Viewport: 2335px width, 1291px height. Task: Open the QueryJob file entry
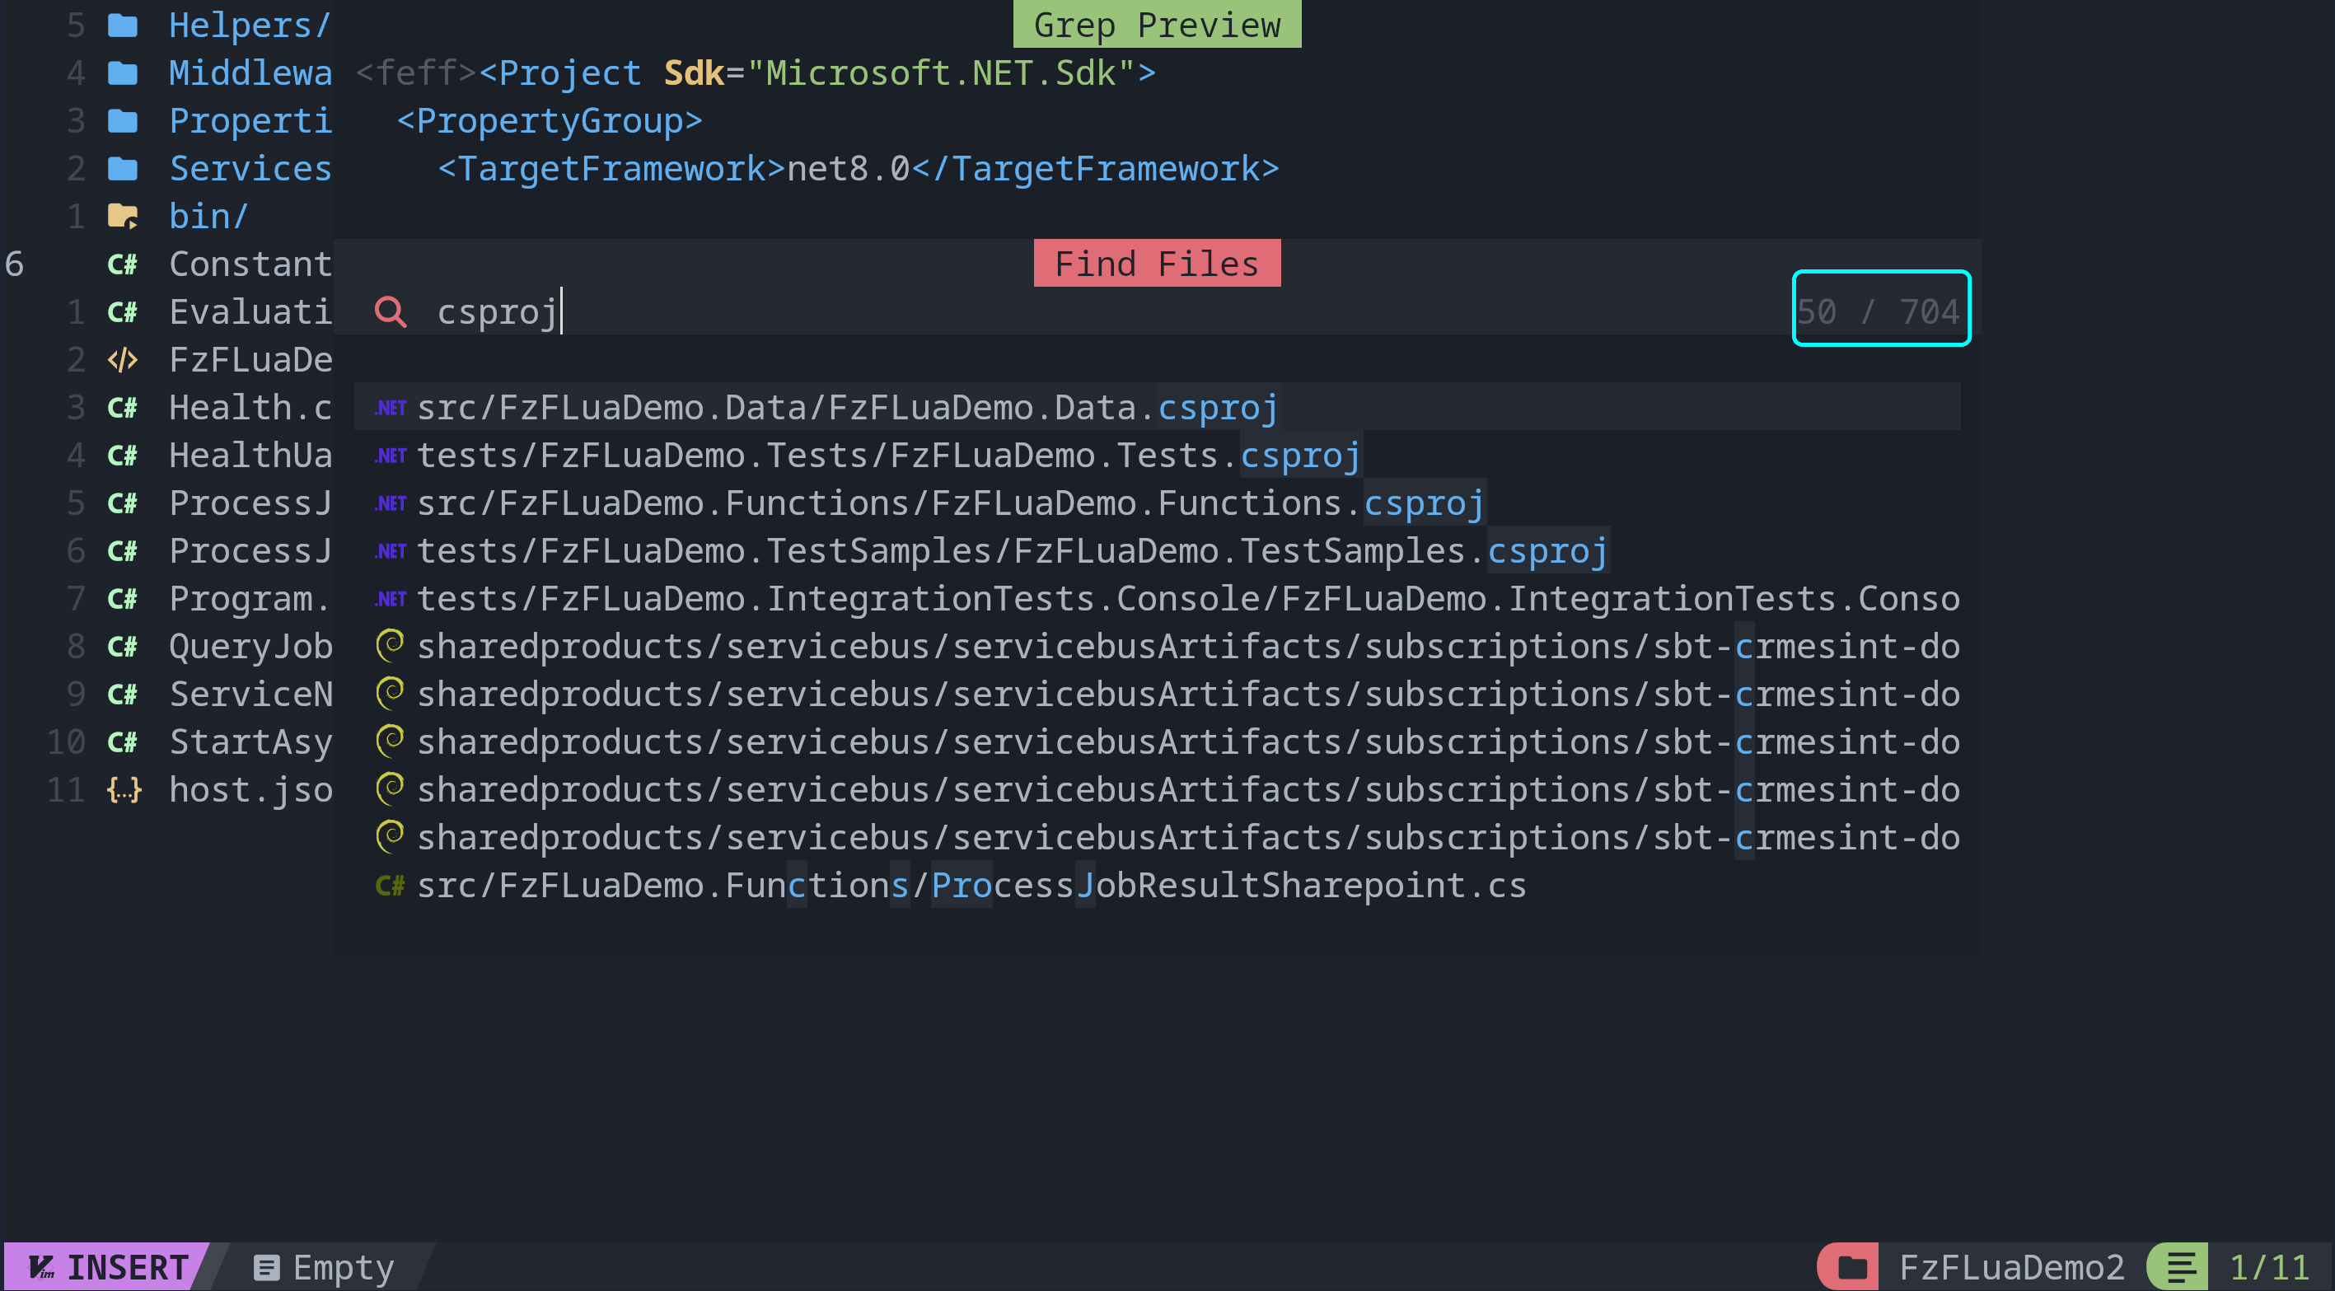(x=250, y=647)
